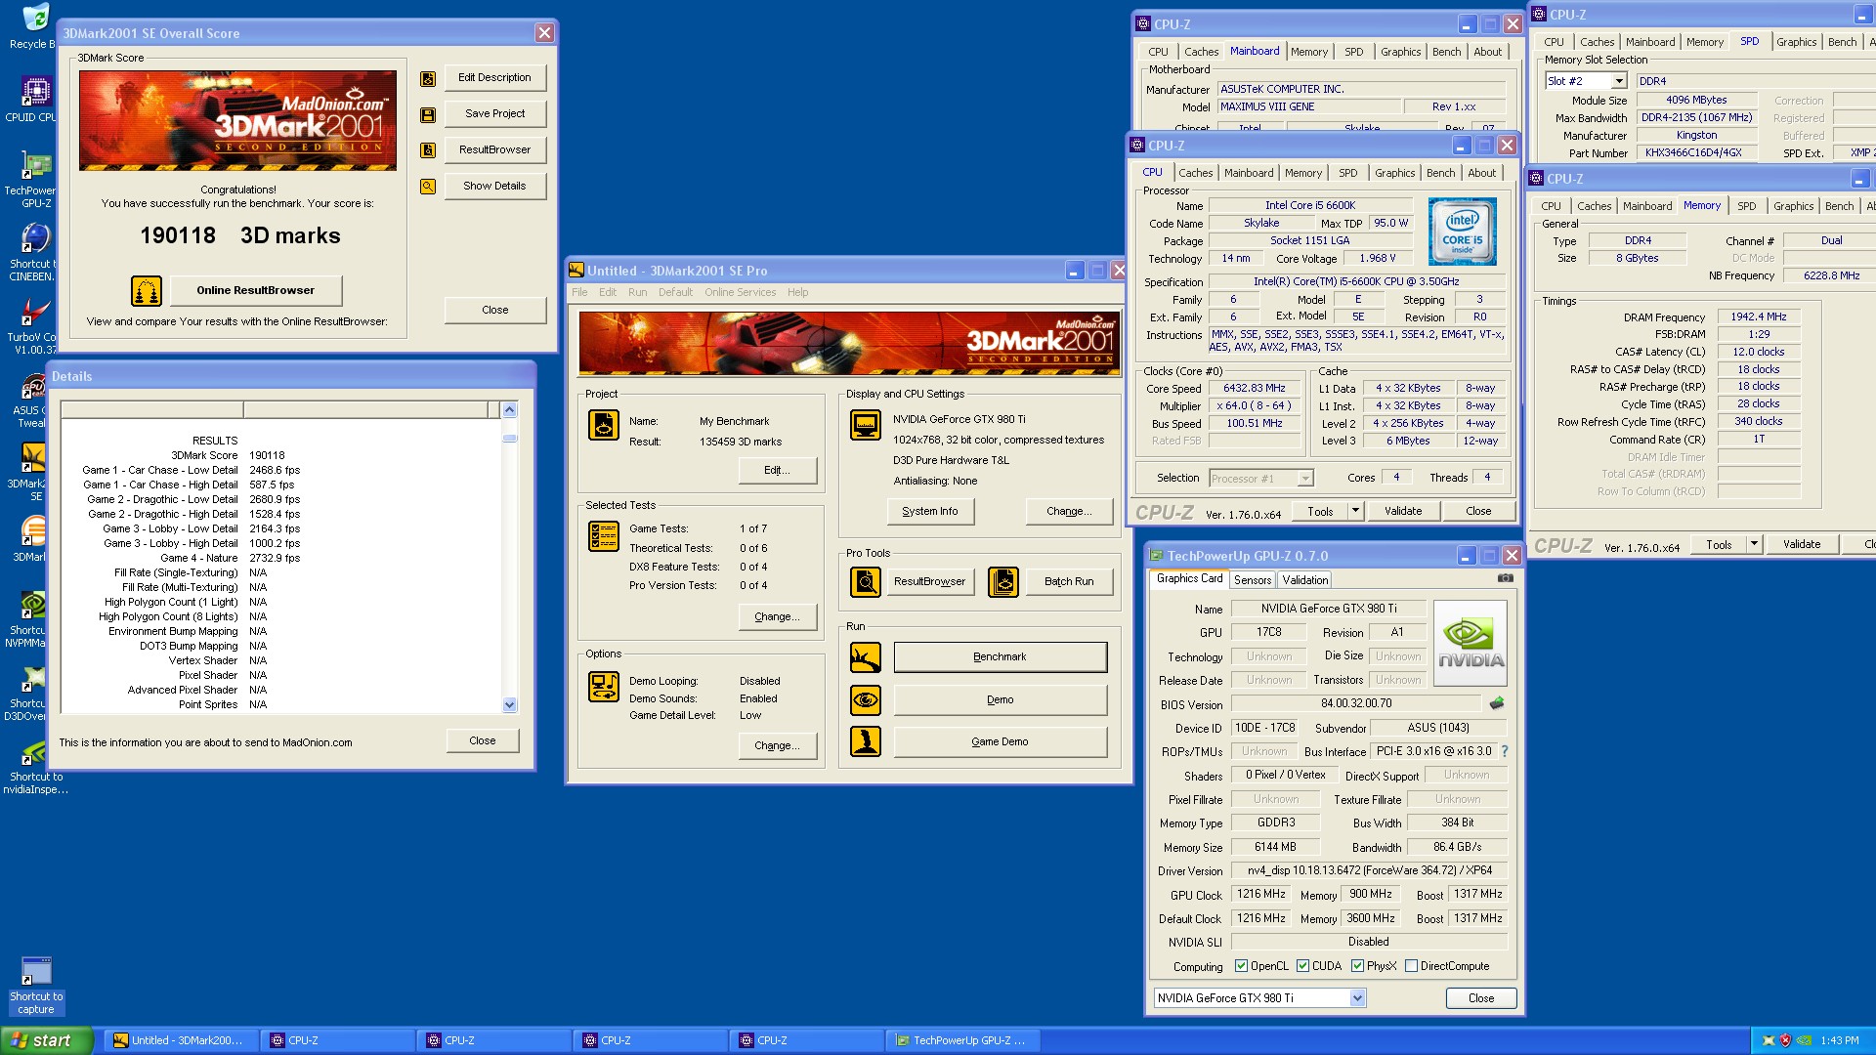Open the Help menu in 3DMark2001 SE Pro
The image size is (1876, 1055).
(x=797, y=292)
